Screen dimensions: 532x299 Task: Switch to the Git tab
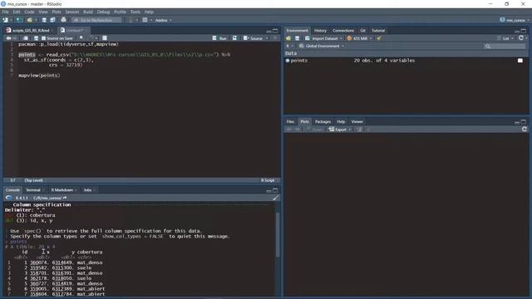pyautogui.click(x=362, y=31)
